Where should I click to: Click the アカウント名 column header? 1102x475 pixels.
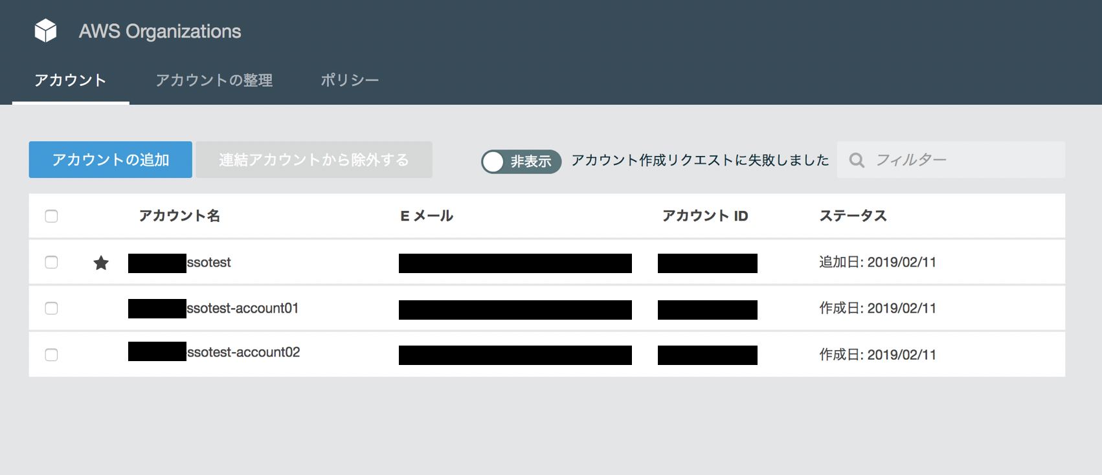pos(179,216)
